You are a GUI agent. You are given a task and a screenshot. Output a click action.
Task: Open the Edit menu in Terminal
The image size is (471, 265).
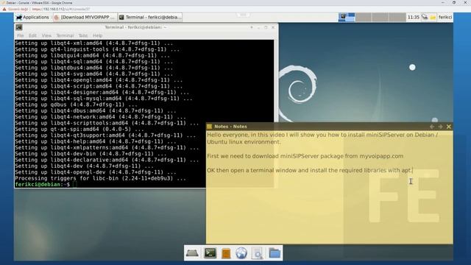(x=32, y=35)
